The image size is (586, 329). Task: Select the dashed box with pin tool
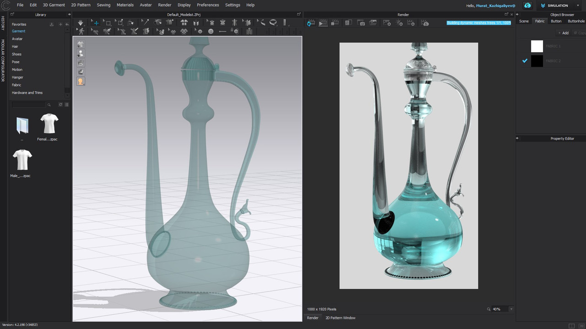pyautogui.click(x=119, y=22)
